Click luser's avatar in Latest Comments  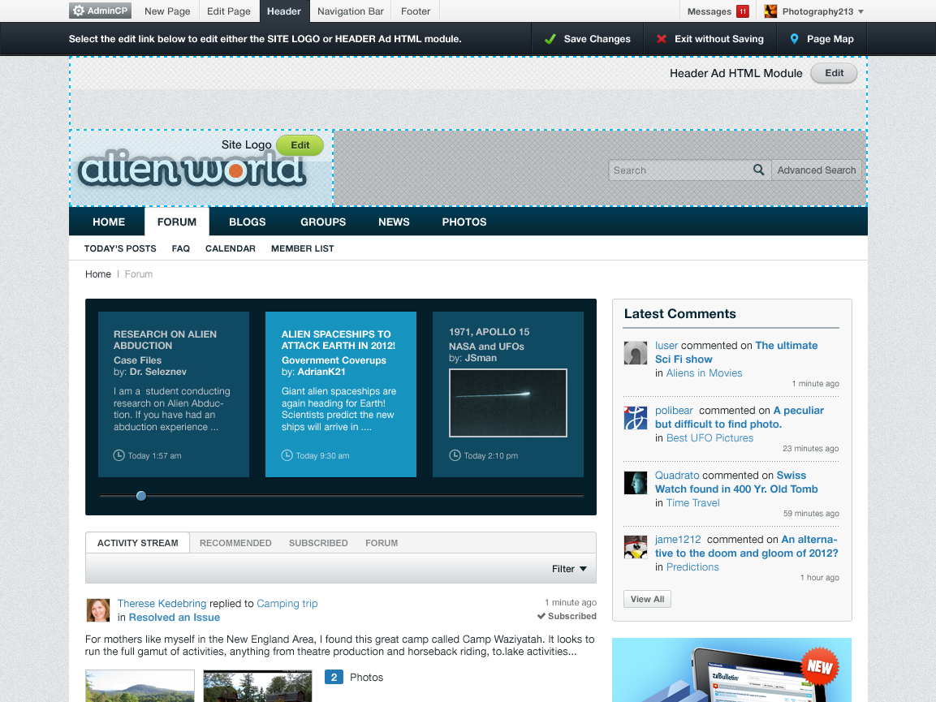point(635,352)
